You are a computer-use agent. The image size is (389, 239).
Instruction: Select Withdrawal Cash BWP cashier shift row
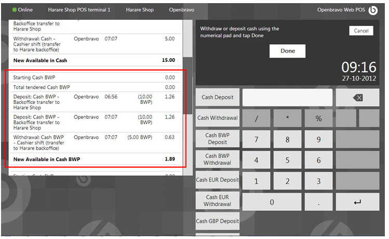95,143
